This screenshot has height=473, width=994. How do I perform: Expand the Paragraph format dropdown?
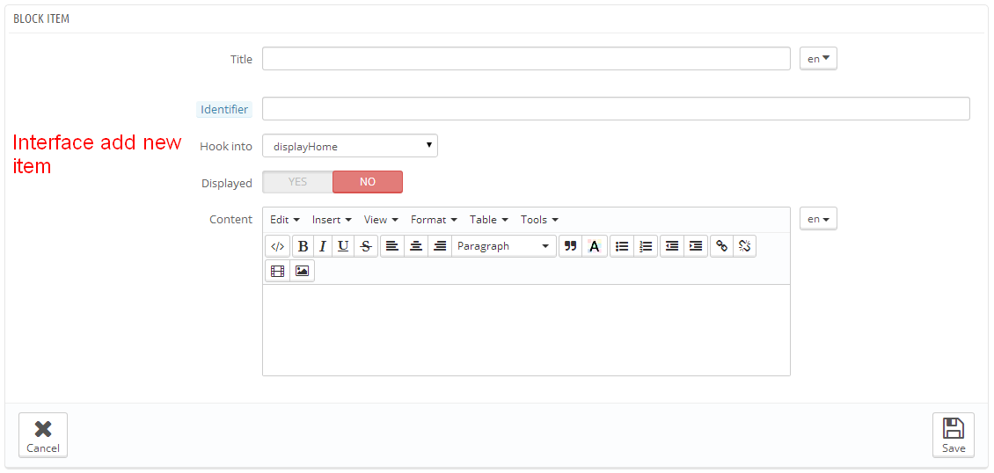coord(503,246)
